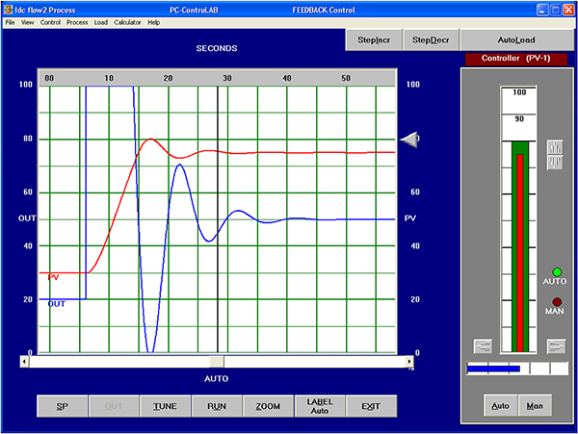Open the Process menu

click(77, 22)
